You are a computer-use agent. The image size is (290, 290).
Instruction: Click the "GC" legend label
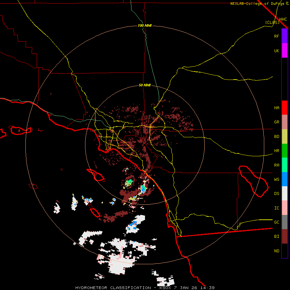[x=276, y=222]
